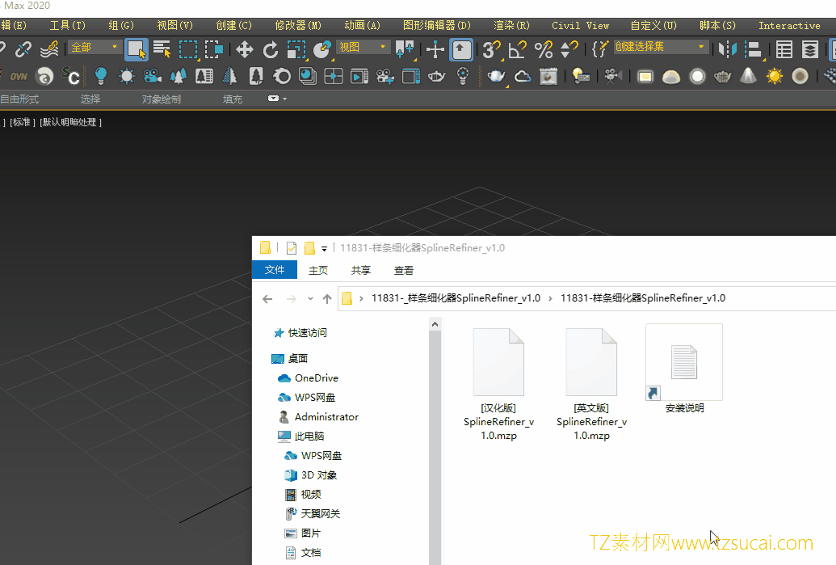Activate the Select and Move tool
Image resolution: width=836 pixels, height=565 pixels.
(x=244, y=49)
